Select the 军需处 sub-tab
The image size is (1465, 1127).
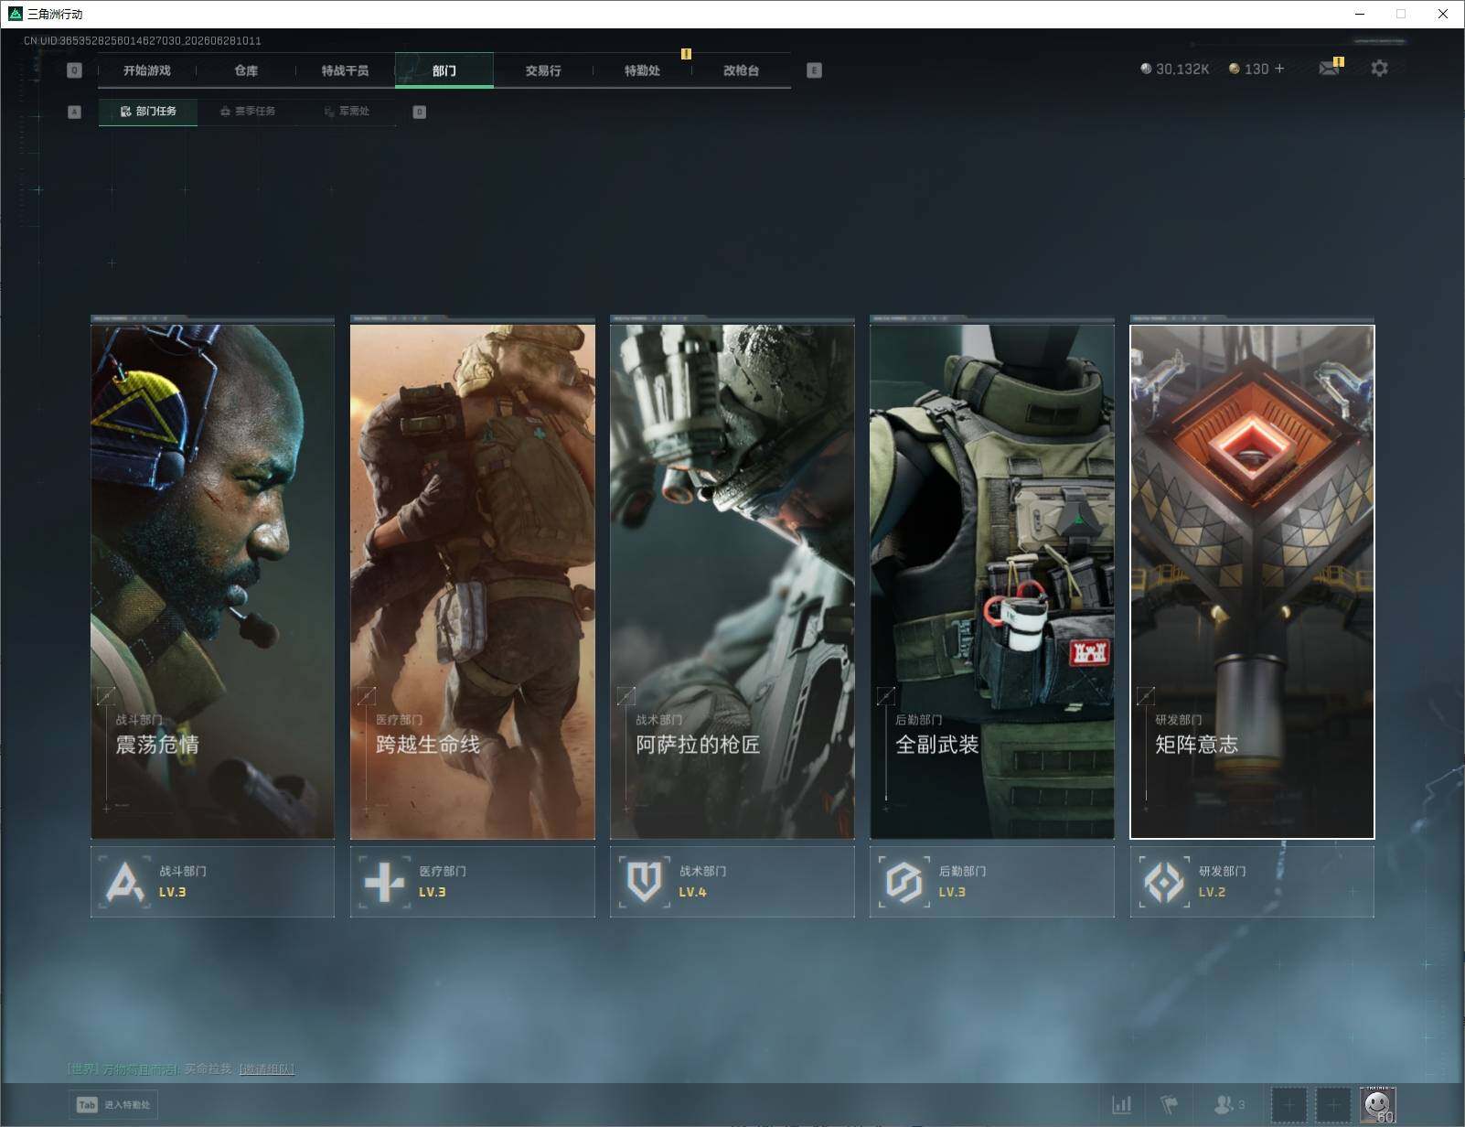tap(347, 112)
